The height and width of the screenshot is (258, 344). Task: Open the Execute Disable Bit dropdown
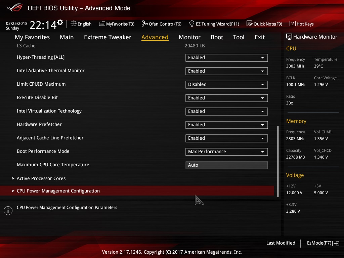[x=226, y=98]
